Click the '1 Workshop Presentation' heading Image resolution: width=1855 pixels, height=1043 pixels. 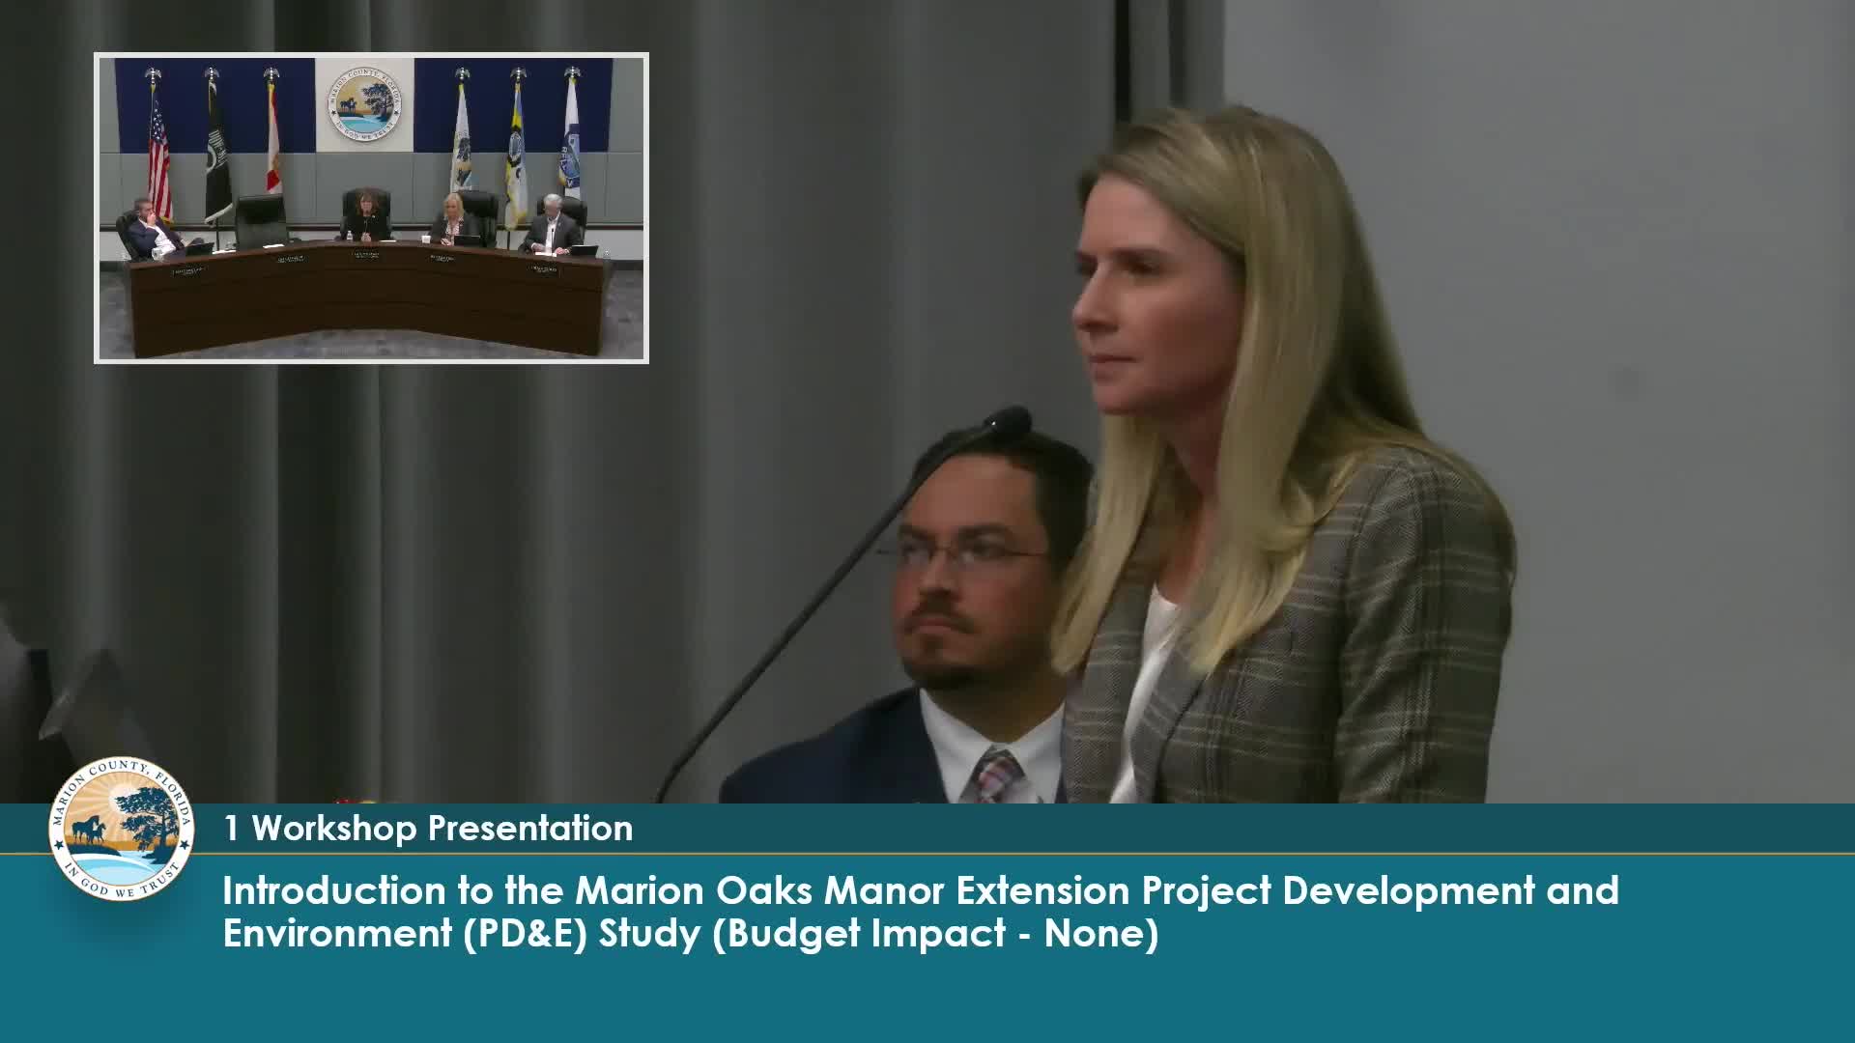point(428,829)
